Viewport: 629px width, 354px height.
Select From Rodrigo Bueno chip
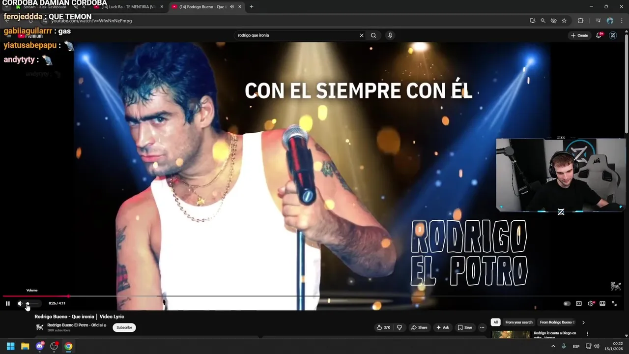pyautogui.click(x=557, y=322)
